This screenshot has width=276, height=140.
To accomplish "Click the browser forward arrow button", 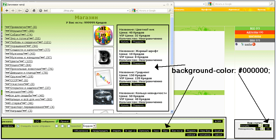I will click(13, 10).
